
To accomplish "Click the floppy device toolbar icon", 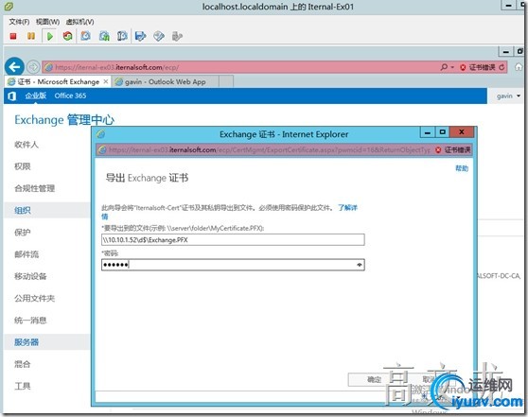I will pyautogui.click(x=140, y=36).
